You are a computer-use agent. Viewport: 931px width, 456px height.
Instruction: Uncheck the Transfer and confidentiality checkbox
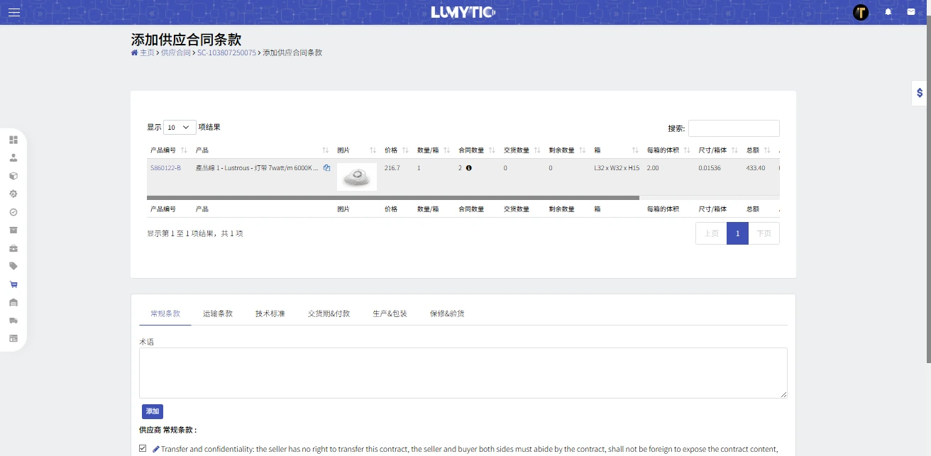[x=143, y=448]
